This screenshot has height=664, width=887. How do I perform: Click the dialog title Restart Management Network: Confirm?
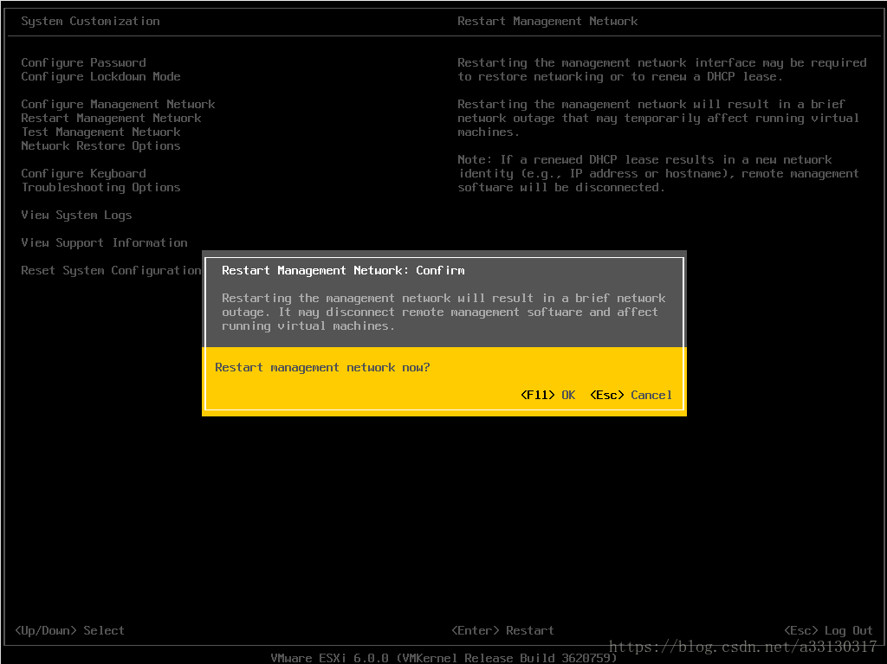pos(343,270)
